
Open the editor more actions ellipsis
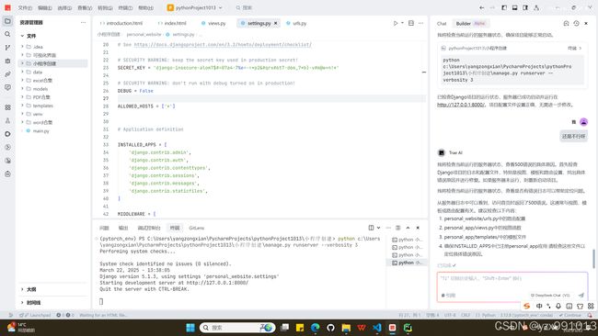point(421,23)
